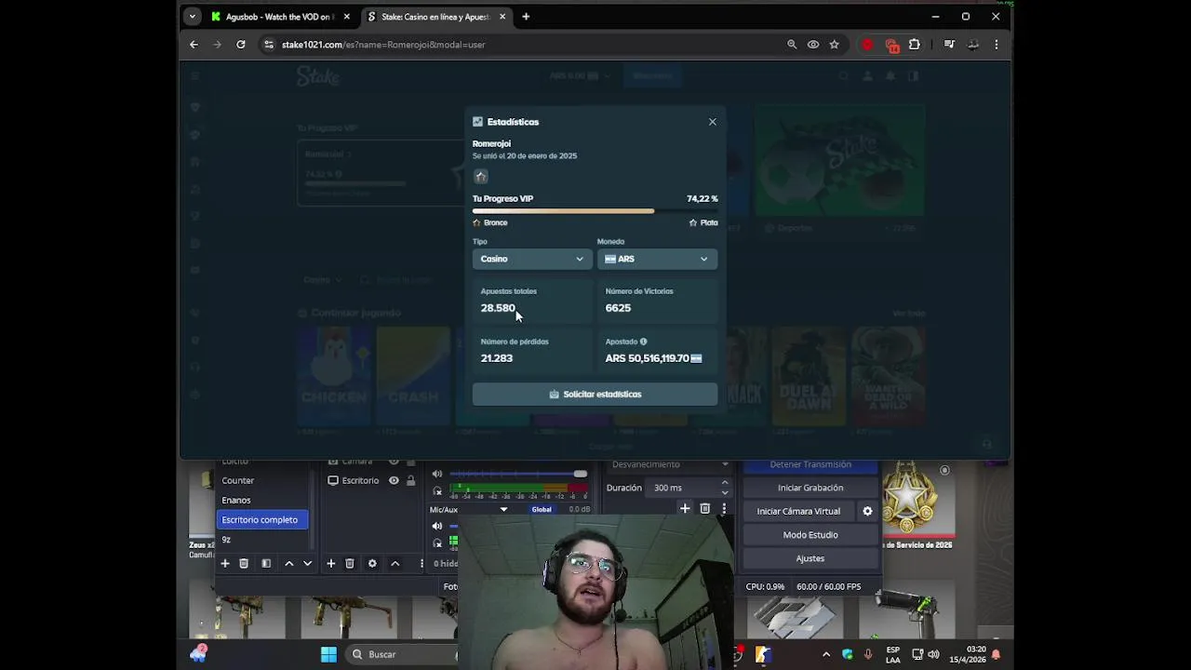Open source properties gear icon
1191x670 pixels.
[x=372, y=564]
